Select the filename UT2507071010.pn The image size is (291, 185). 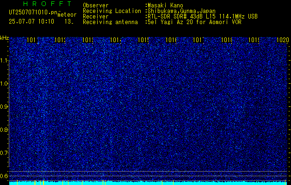[33, 12]
